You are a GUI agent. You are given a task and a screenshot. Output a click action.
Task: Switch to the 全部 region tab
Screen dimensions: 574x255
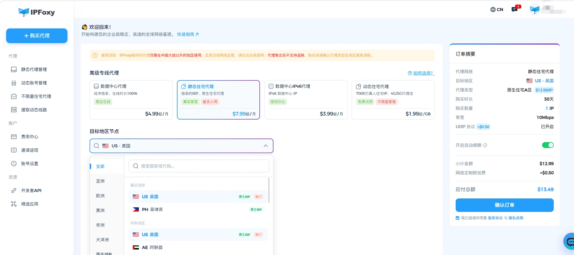coord(107,166)
